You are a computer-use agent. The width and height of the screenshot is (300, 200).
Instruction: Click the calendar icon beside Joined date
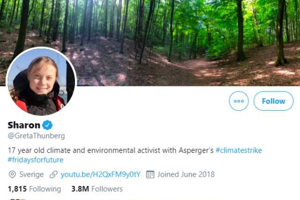(150, 174)
